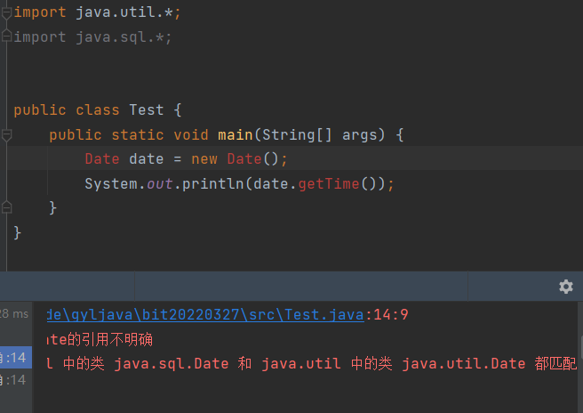The image size is (583, 413).
Task: Open the Test.java file link in output
Action: [x=205, y=315]
